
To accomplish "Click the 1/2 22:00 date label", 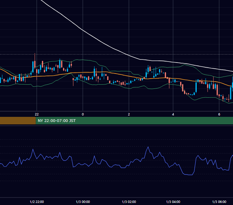I will tap(37, 202).
